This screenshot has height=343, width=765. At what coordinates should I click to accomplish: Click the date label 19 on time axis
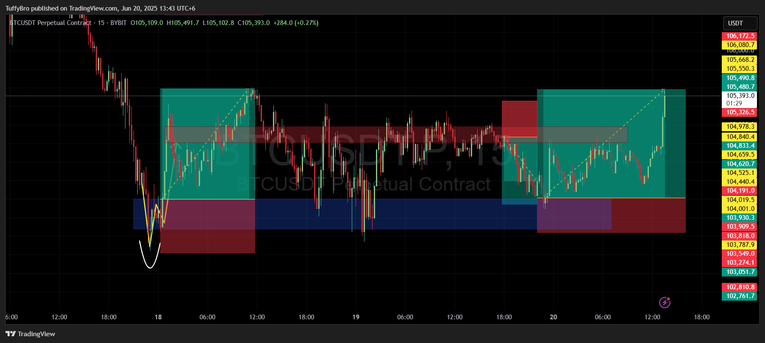point(356,317)
